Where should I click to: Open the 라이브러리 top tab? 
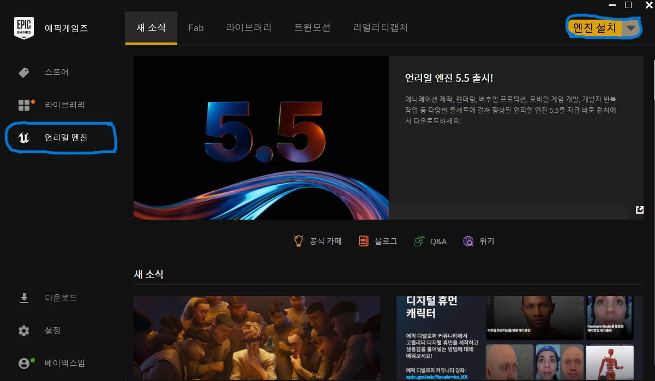249,27
